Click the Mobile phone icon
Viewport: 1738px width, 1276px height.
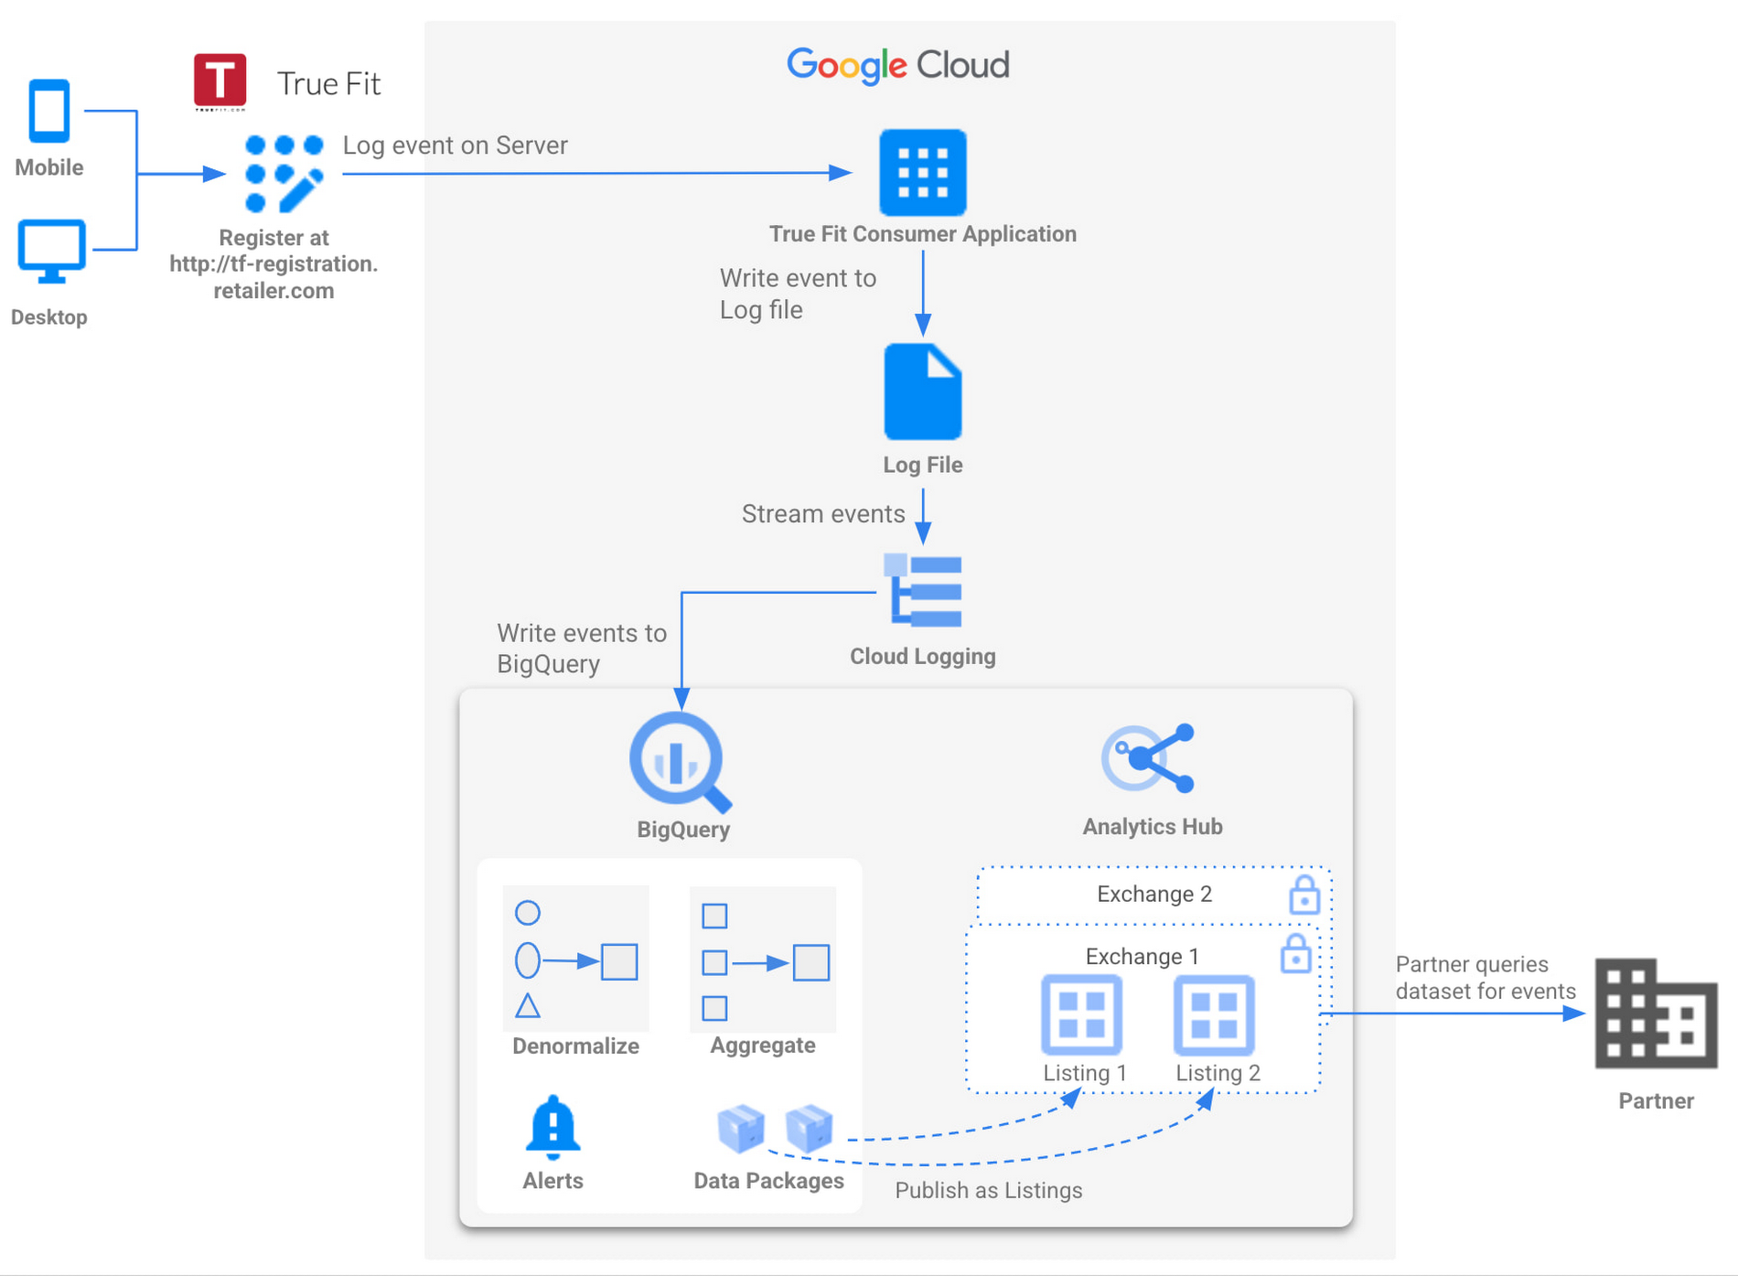pyautogui.click(x=49, y=111)
